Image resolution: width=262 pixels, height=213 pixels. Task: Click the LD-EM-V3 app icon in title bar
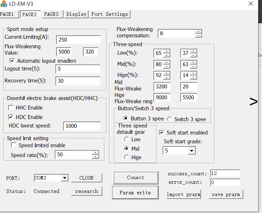pos(4,5)
